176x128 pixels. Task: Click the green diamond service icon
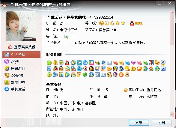(x=145, y=63)
